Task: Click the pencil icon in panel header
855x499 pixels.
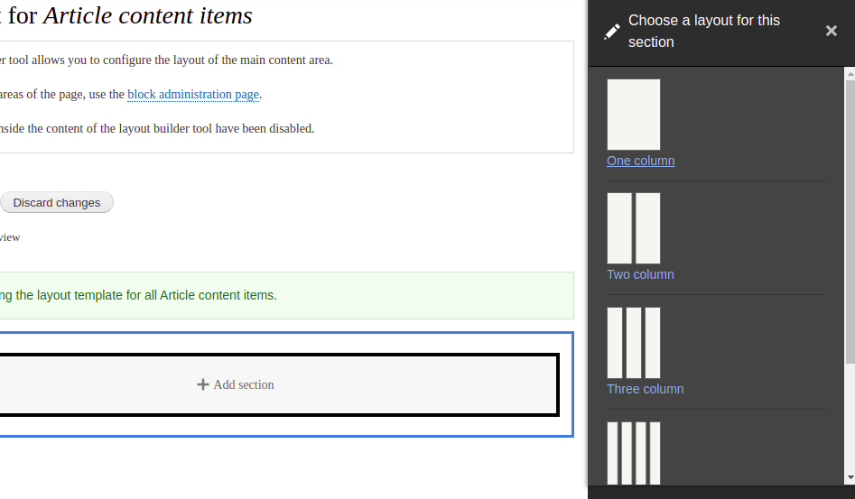Action: [x=612, y=32]
